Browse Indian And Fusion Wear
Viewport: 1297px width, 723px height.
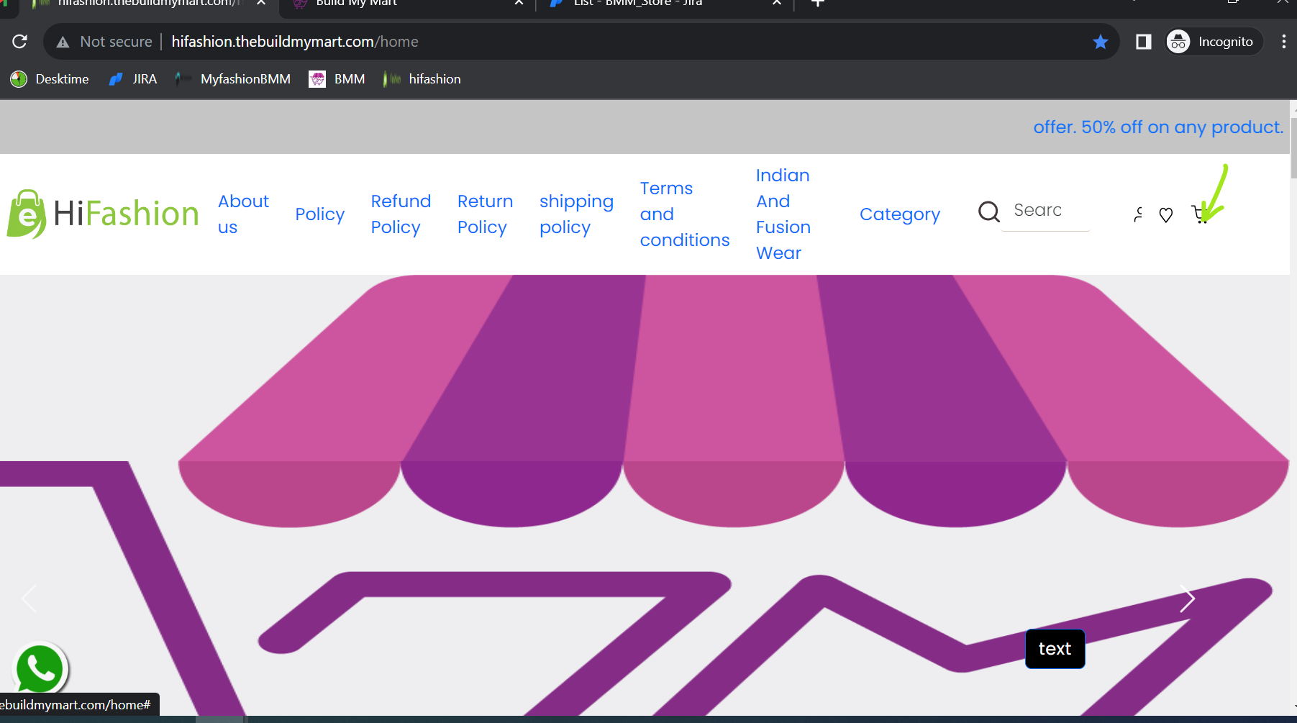[x=783, y=214]
